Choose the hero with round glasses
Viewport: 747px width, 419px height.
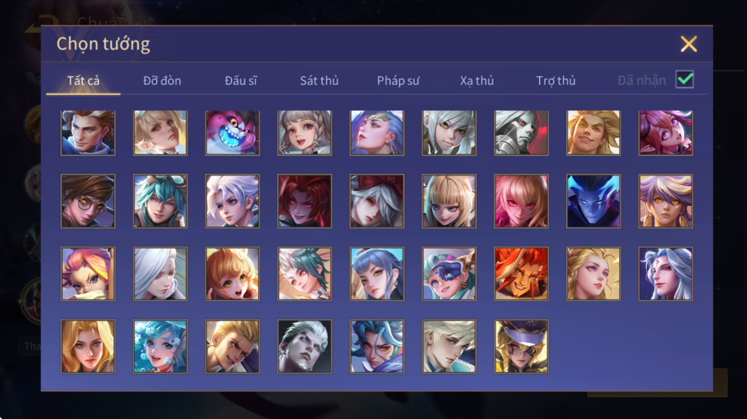88,201
